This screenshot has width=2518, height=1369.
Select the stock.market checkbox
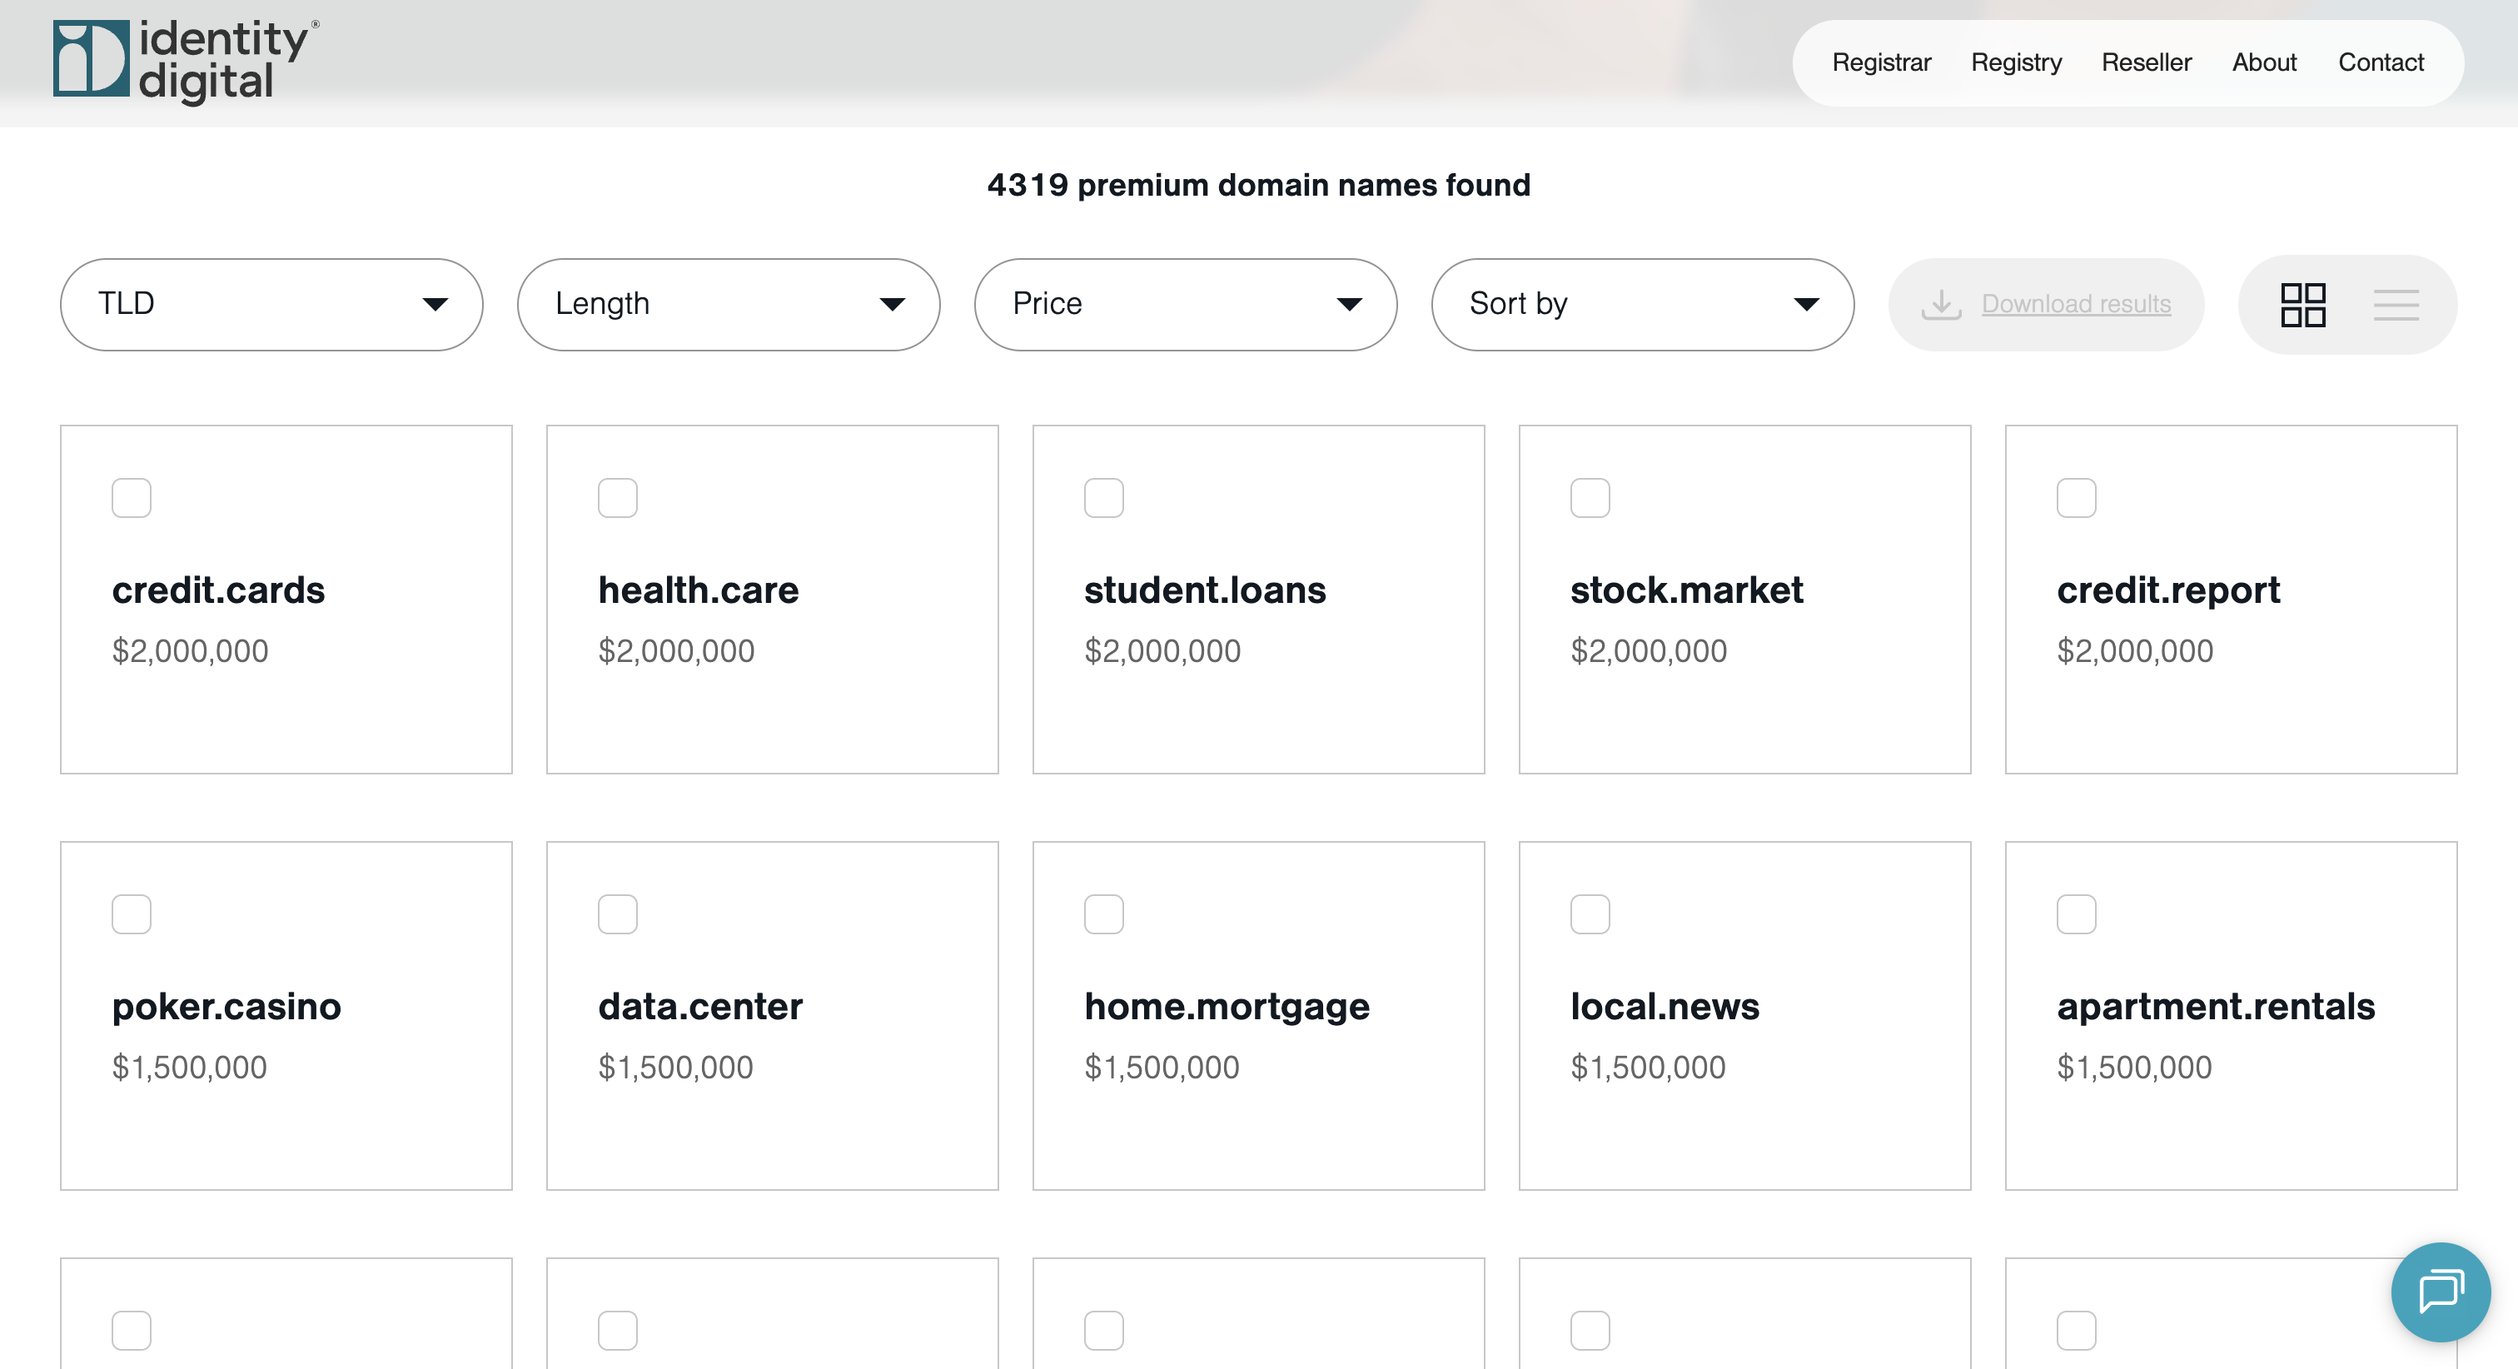1590,498
